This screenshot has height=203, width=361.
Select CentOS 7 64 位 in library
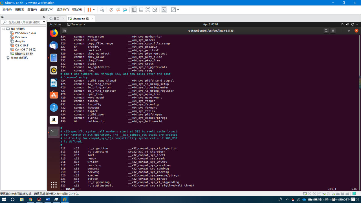[x=25, y=50]
